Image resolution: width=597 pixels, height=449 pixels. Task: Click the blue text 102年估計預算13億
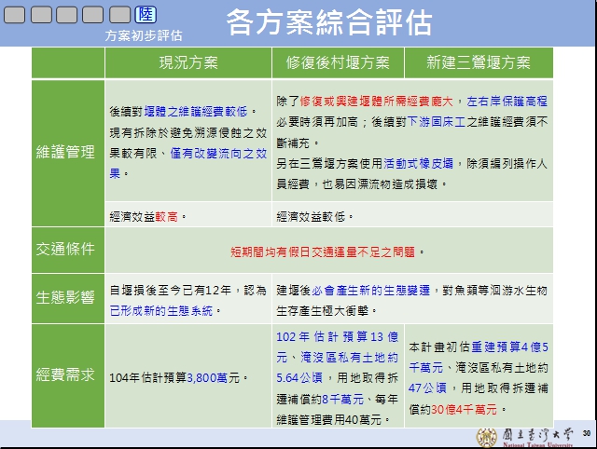pyautogui.click(x=338, y=337)
